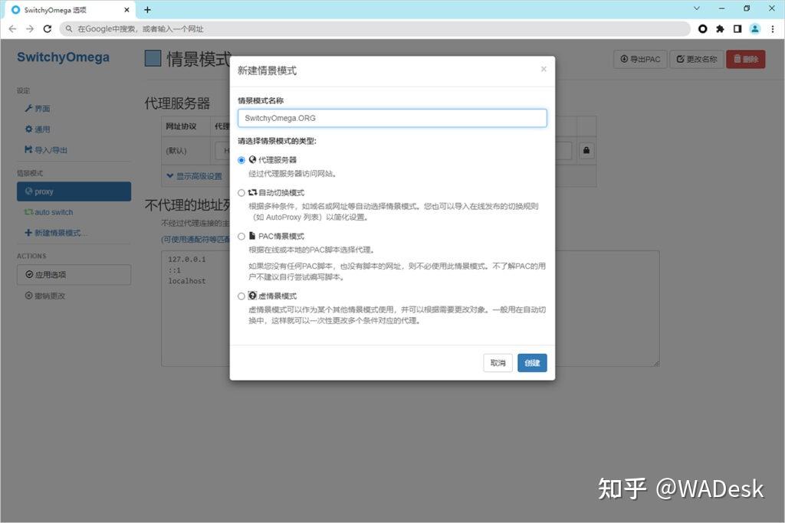Click the auto switch recycle arrows icon
The height and width of the screenshot is (523, 785).
point(28,212)
